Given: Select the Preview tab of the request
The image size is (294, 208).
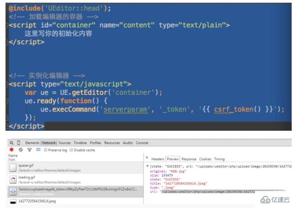Looking at the screenshot, I should 173,159.
